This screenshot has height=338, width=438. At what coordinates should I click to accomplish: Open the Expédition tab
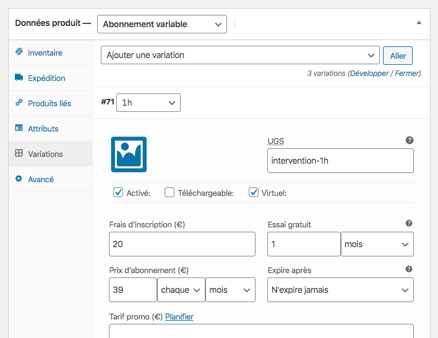point(51,78)
